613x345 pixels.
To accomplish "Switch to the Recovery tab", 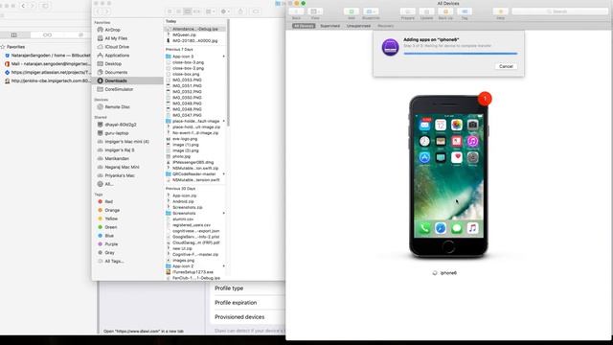I will tap(385, 26).
